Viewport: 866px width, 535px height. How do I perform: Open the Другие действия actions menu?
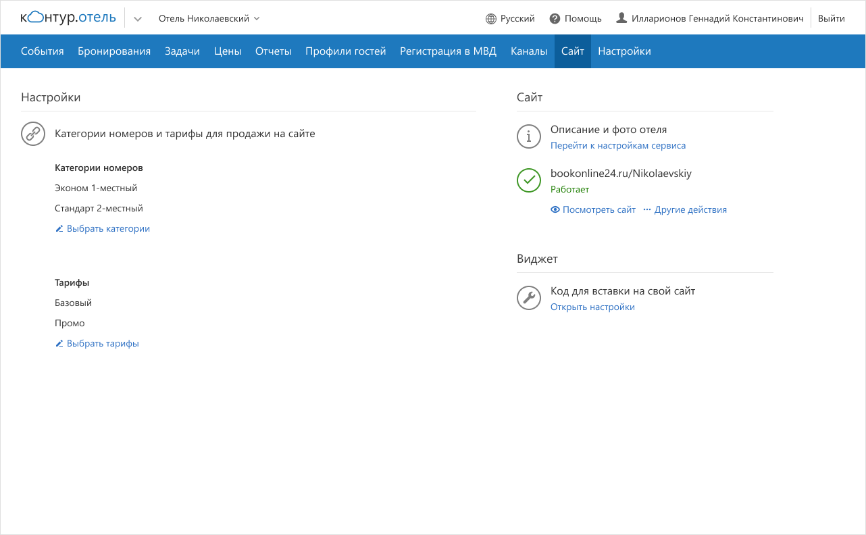685,210
